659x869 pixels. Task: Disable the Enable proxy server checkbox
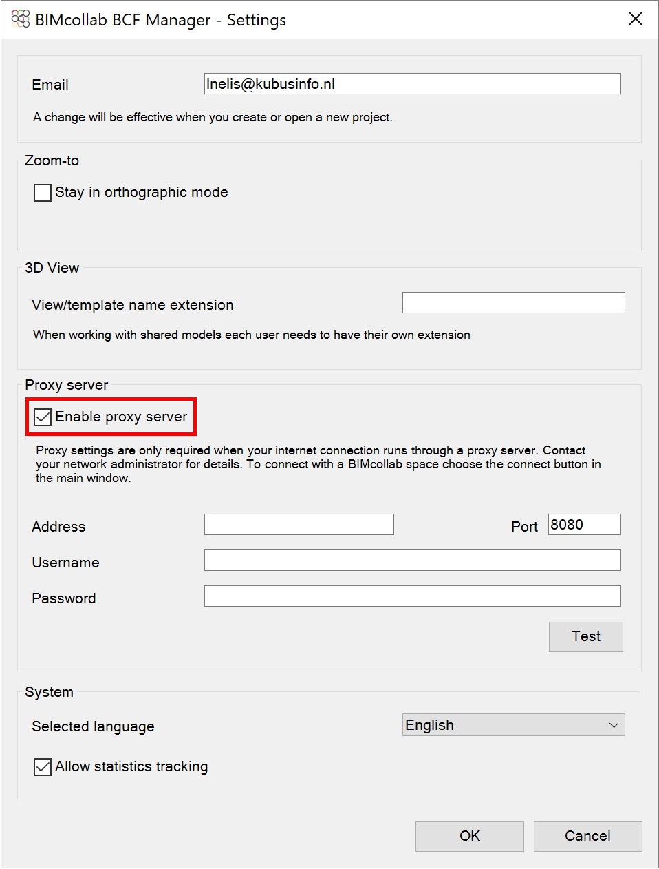(43, 417)
